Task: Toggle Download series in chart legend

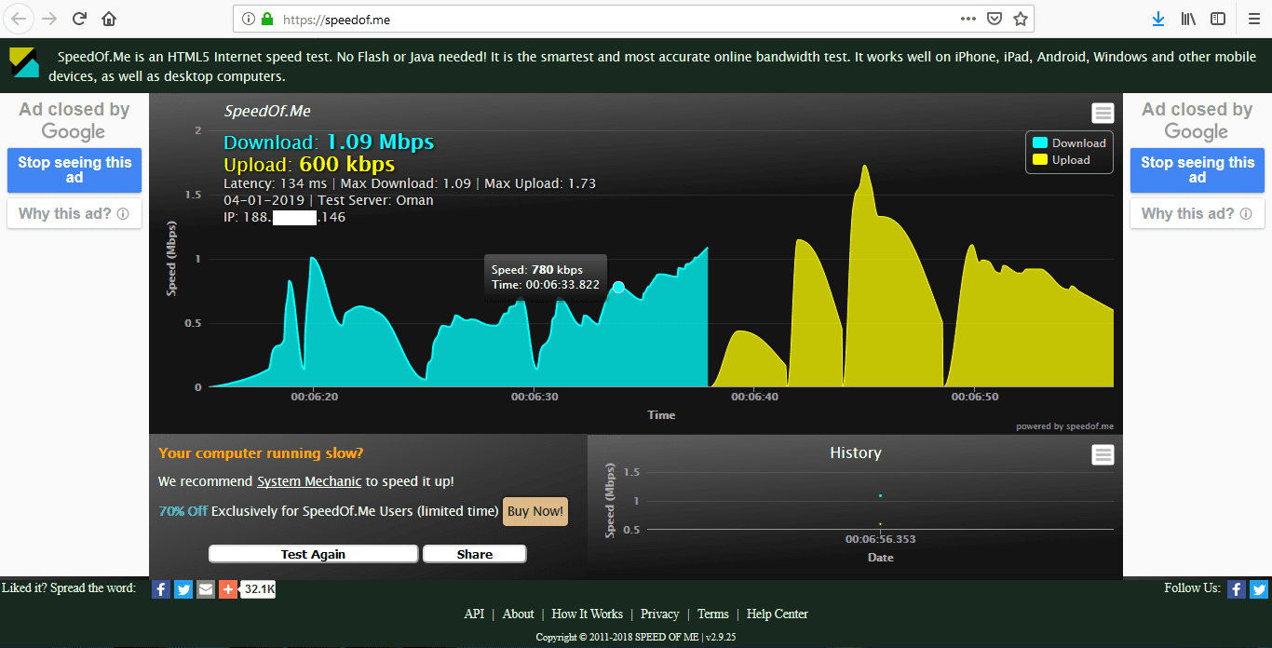Action: tap(1069, 142)
